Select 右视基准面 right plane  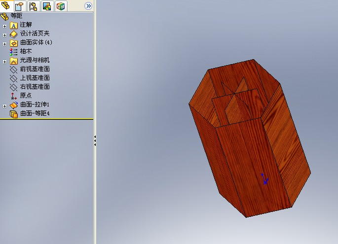pos(35,87)
